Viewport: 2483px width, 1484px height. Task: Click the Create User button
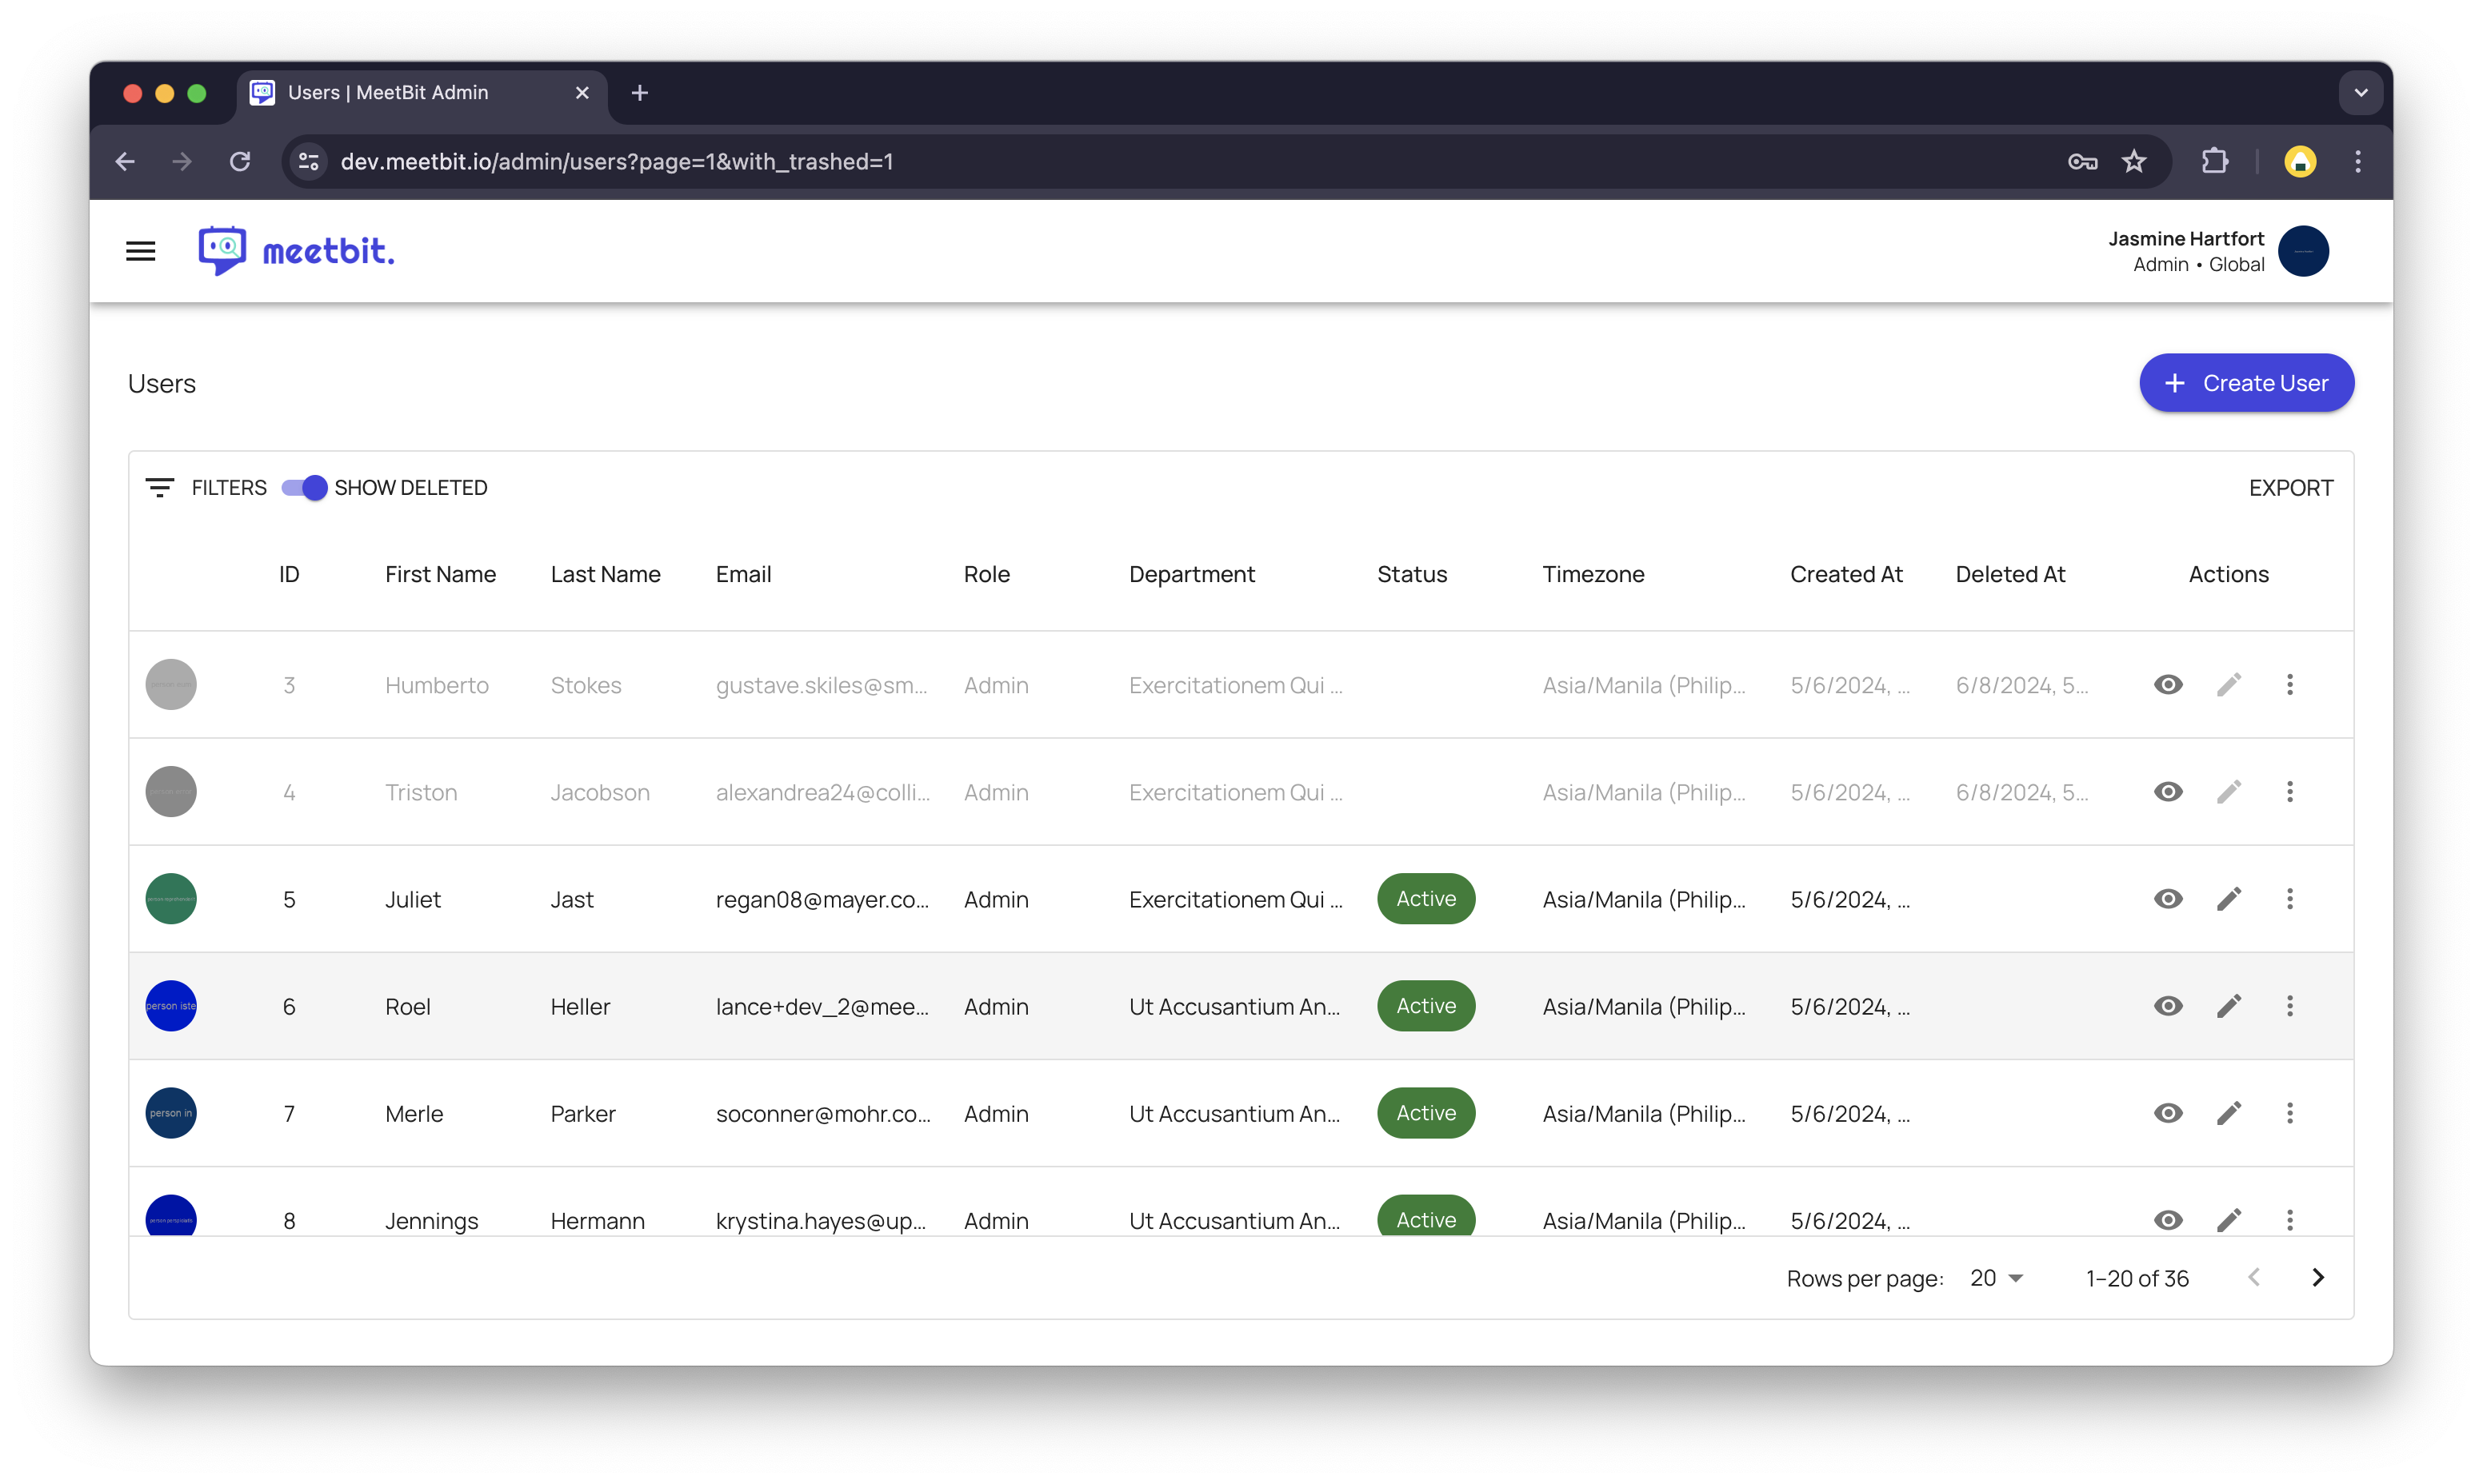pyautogui.click(x=2246, y=383)
